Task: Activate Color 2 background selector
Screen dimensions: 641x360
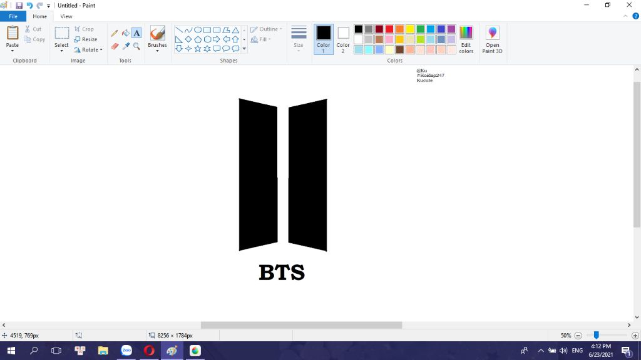Action: 343,39
